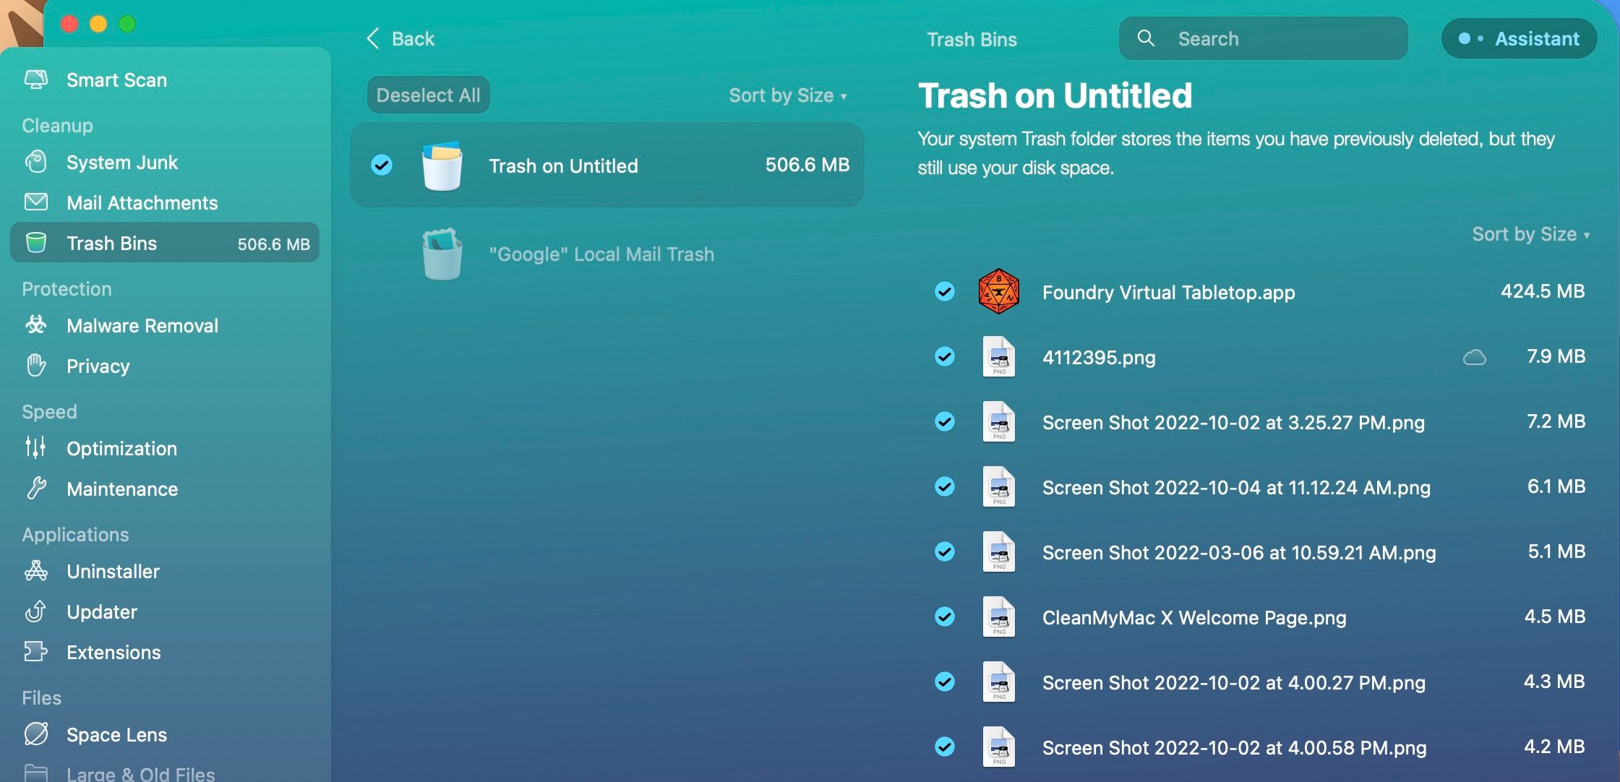The width and height of the screenshot is (1620, 782).
Task: Click the PNG icon of Screen Shot 10.59.21 AM
Action: 999,551
